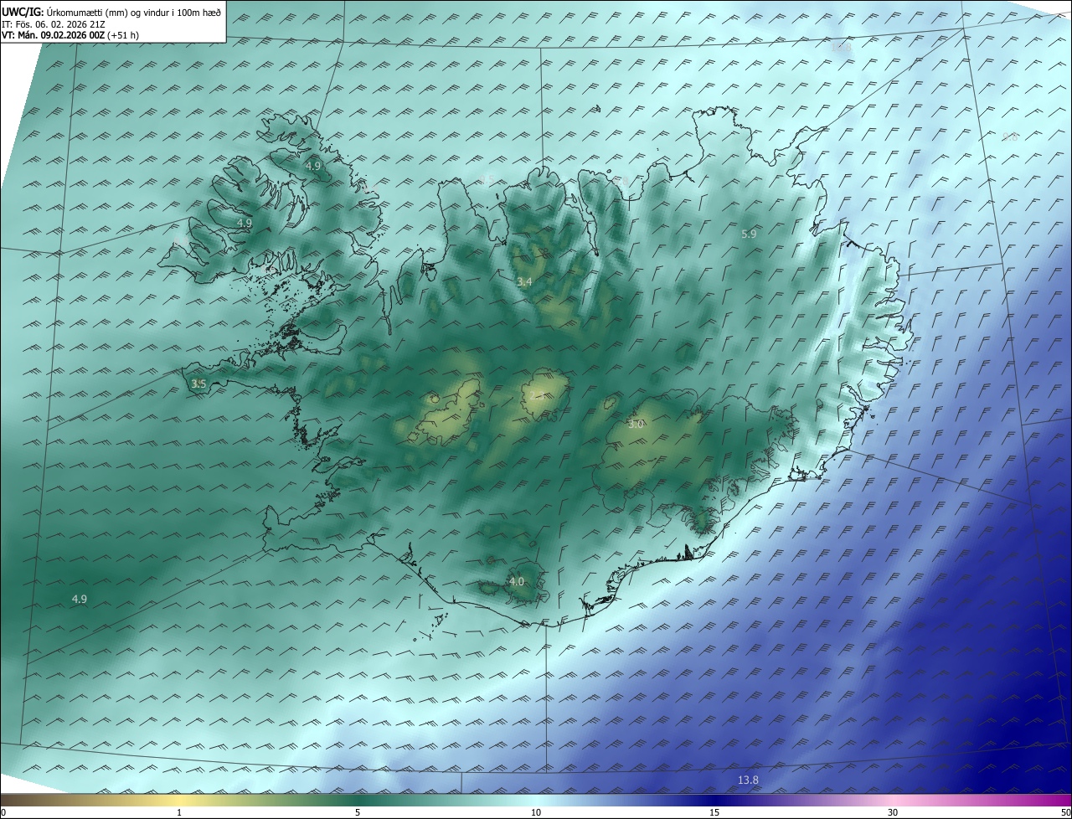This screenshot has width=1072, height=819.
Task: Click colorbar label 50
Action: pos(1065,812)
